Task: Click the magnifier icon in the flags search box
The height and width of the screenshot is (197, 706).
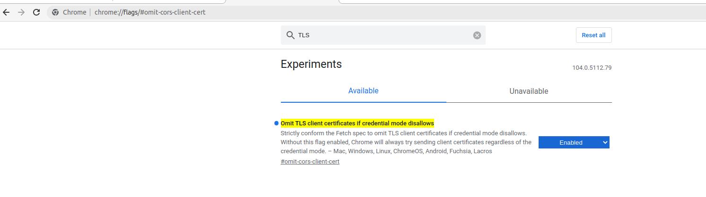Action: (290, 35)
